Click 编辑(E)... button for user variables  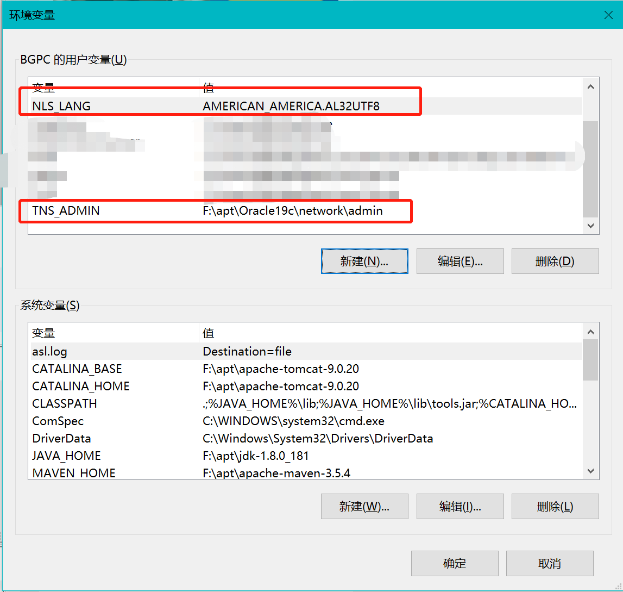pyautogui.click(x=460, y=261)
